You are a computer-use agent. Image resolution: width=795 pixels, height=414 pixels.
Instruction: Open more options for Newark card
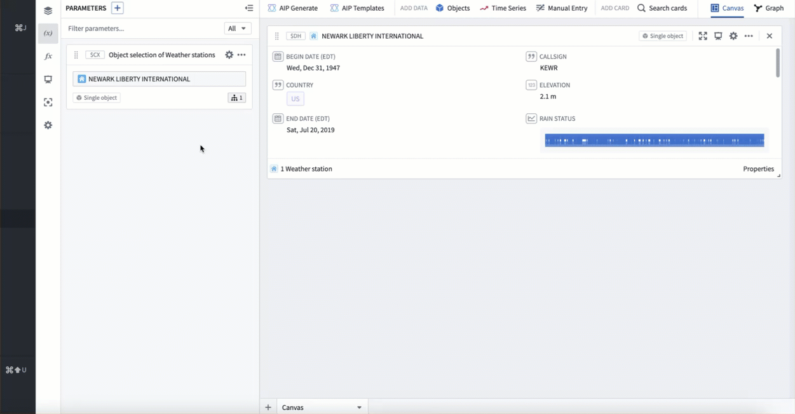click(749, 36)
